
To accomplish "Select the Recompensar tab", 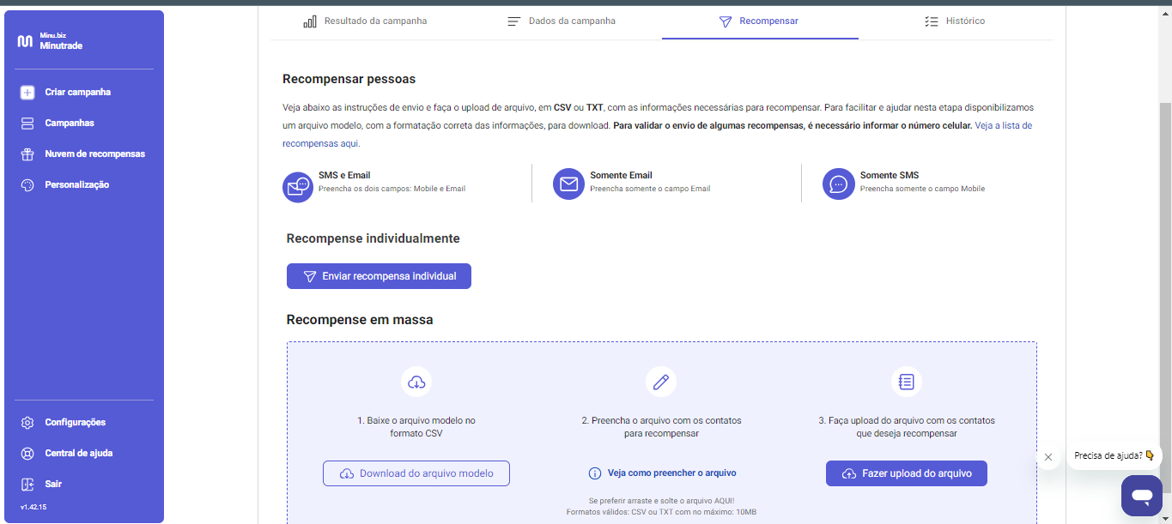I will 759,21.
